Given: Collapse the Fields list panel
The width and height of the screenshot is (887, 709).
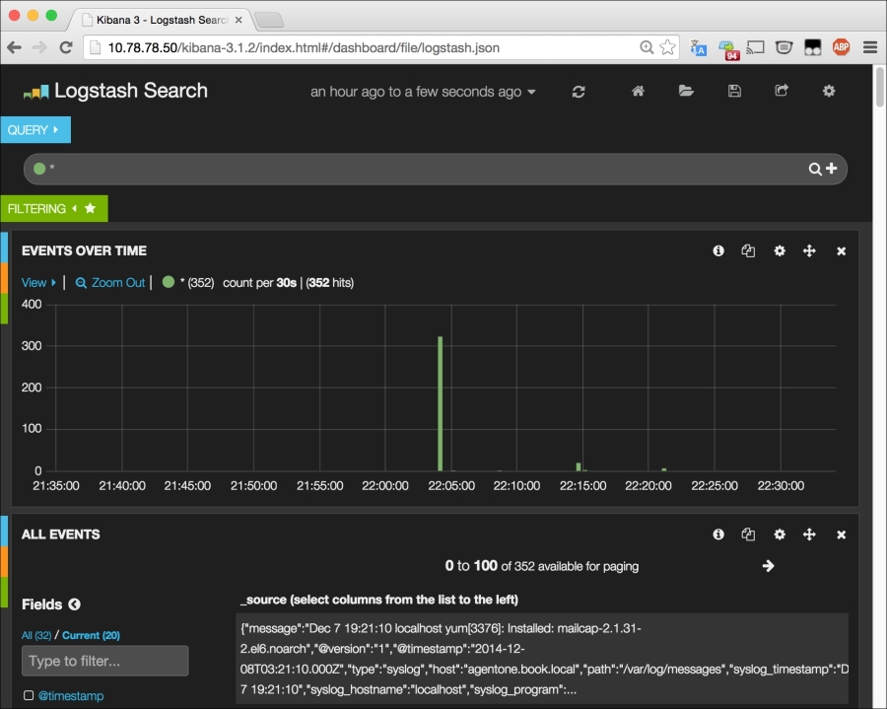Looking at the screenshot, I should [x=74, y=604].
